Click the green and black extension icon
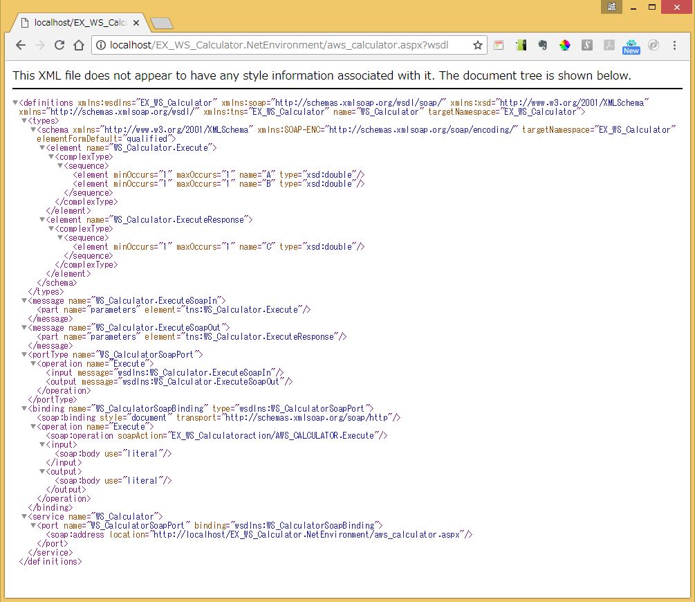The image size is (695, 602). tap(521, 45)
